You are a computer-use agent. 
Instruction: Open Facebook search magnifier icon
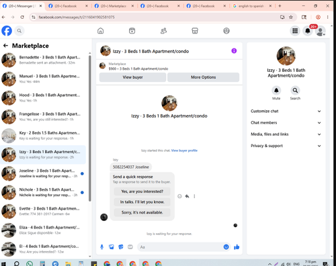[x=19, y=31]
